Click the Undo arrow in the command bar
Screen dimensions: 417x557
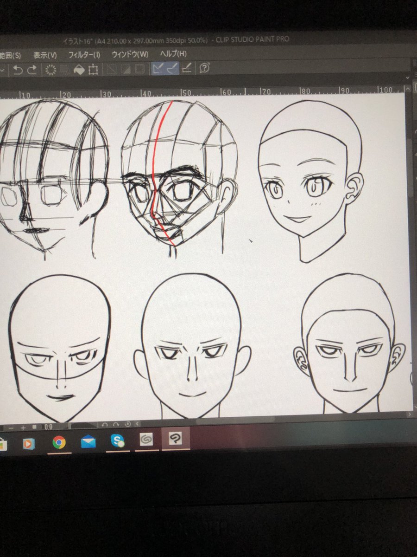(18, 70)
